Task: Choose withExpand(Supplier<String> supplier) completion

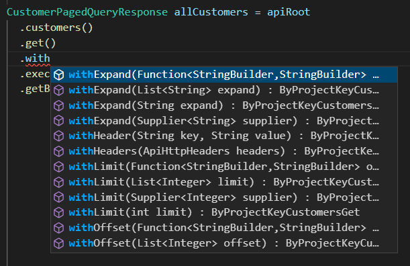Action: coord(224,121)
